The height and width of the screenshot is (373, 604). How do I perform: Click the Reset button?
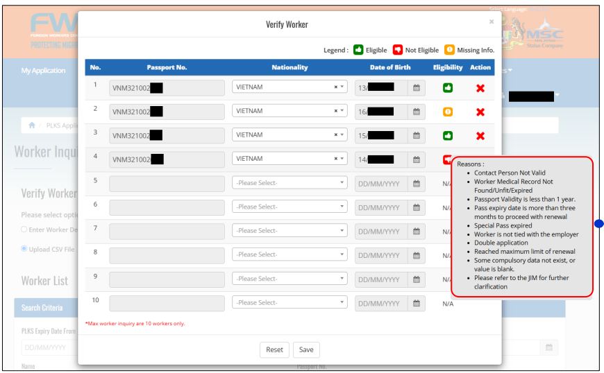click(x=274, y=349)
